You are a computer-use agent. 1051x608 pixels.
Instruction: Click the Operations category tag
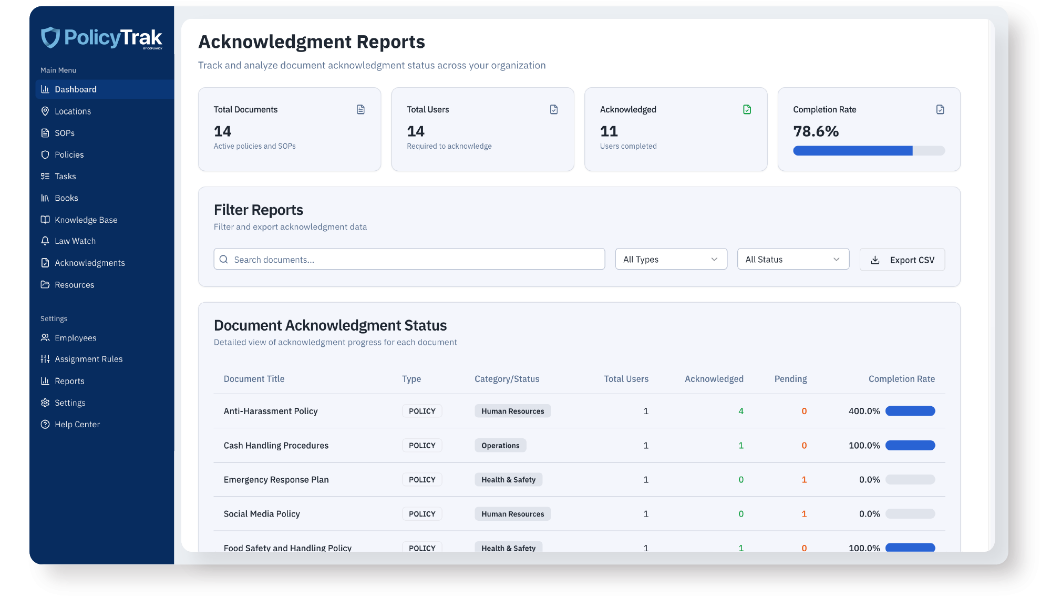click(x=500, y=445)
